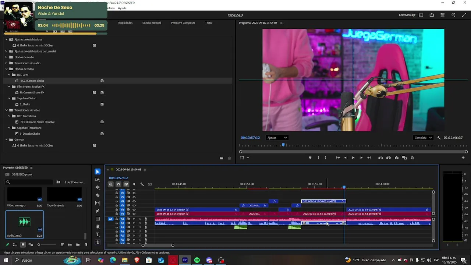Switch Project panel to freeform view
Image resolution: width=471 pixels, height=265 pixels.
pyautogui.click(x=31, y=245)
